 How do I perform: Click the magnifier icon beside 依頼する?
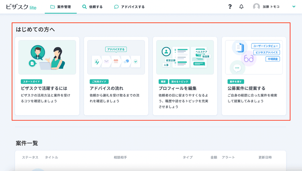click(84, 7)
